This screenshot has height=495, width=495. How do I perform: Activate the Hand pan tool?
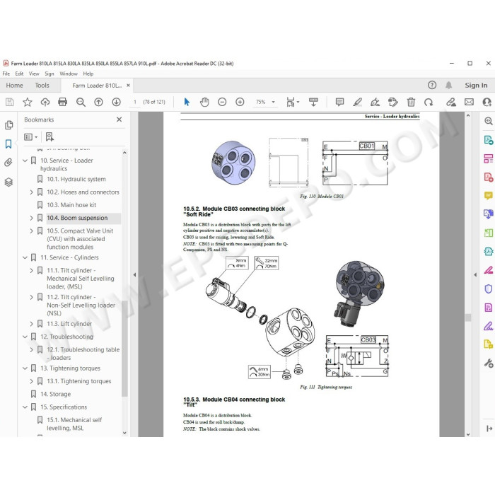tap(204, 102)
